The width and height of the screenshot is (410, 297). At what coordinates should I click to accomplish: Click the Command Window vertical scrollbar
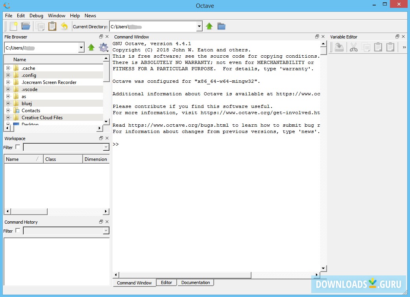click(x=323, y=157)
